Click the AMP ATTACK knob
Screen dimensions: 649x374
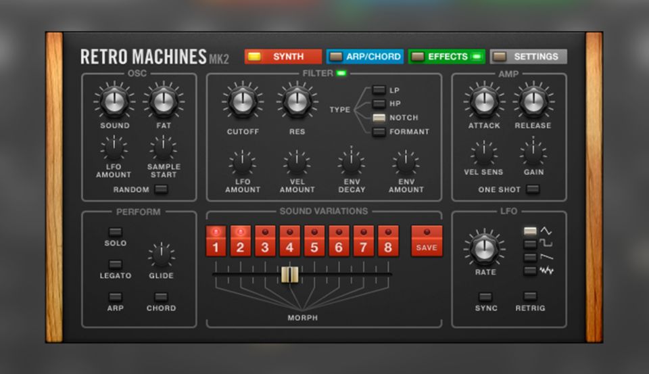click(x=484, y=101)
